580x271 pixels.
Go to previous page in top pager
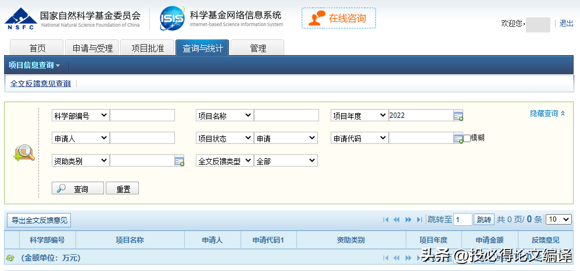click(396, 220)
